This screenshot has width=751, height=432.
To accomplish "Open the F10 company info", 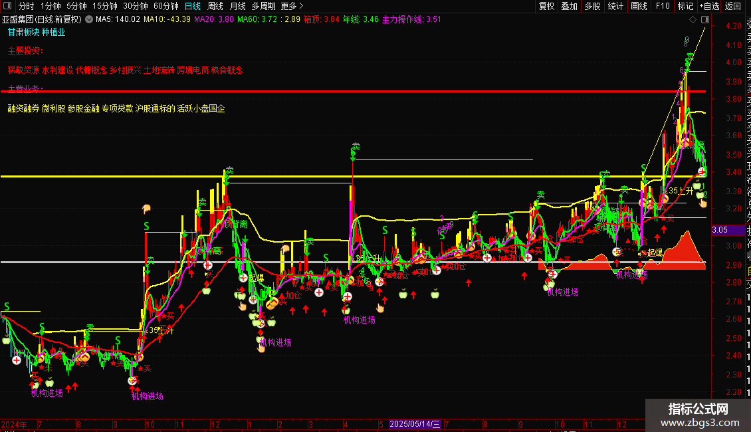I will pyautogui.click(x=663, y=6).
